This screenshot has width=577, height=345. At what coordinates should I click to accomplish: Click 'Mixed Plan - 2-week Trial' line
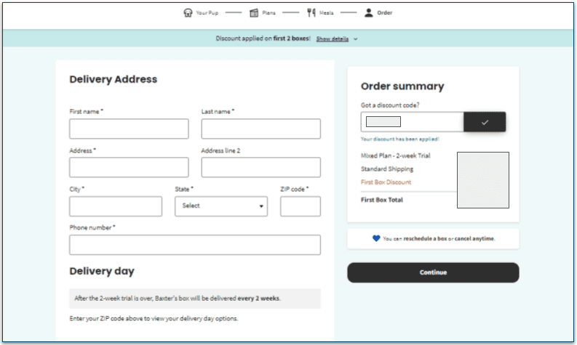coord(396,155)
